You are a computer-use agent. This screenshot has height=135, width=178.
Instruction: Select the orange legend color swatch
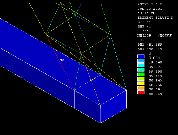tap(141, 88)
